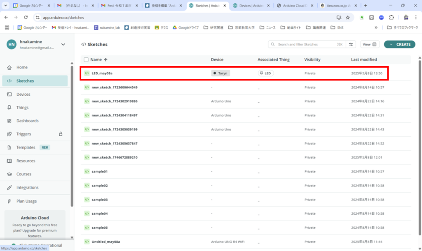The height and width of the screenshot is (251, 422).
Task: Bookmark this page with the star icon
Action: [347, 17]
